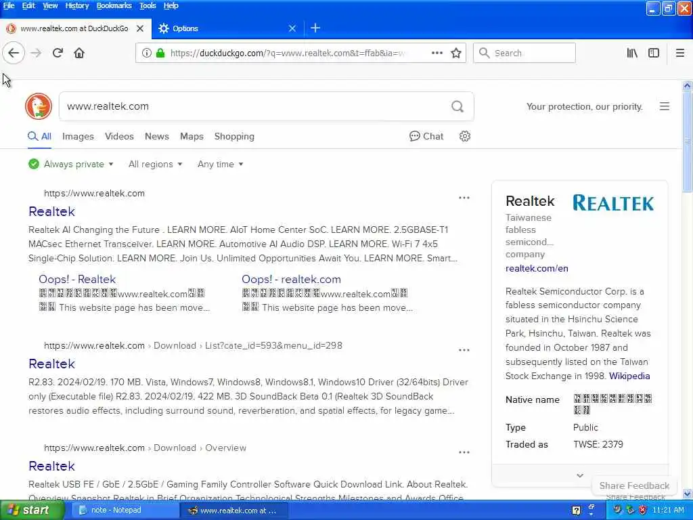Click the page scrollbar down arrow
The height and width of the screenshot is (520, 693).
pyautogui.click(x=687, y=494)
